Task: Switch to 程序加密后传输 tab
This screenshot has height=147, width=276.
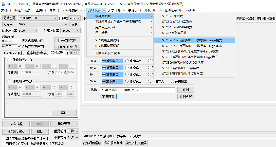Action: point(37,53)
